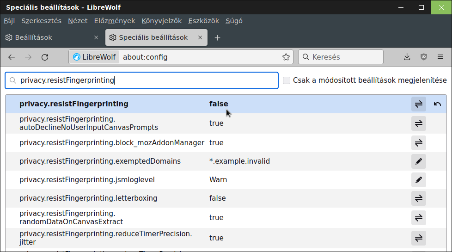The width and height of the screenshot is (452, 252).
Task: Open the Fájl menu
Action: tap(9, 21)
